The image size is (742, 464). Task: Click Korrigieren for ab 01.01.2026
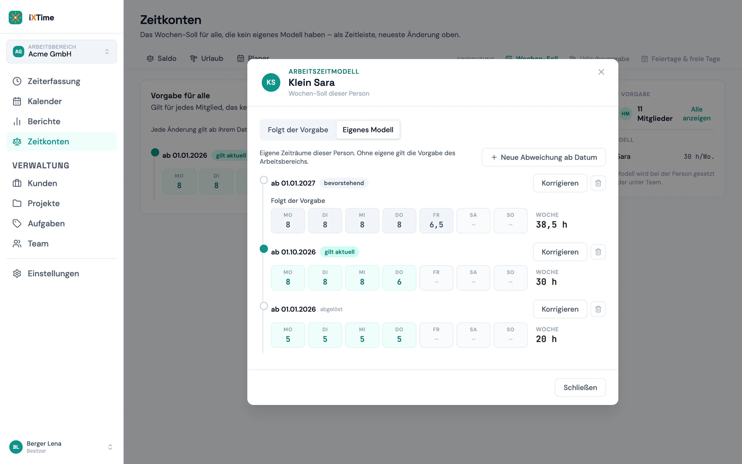click(560, 309)
